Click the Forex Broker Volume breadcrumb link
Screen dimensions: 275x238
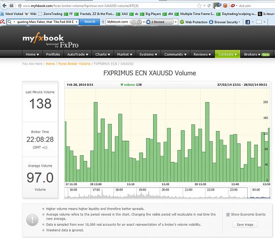tap(74, 64)
